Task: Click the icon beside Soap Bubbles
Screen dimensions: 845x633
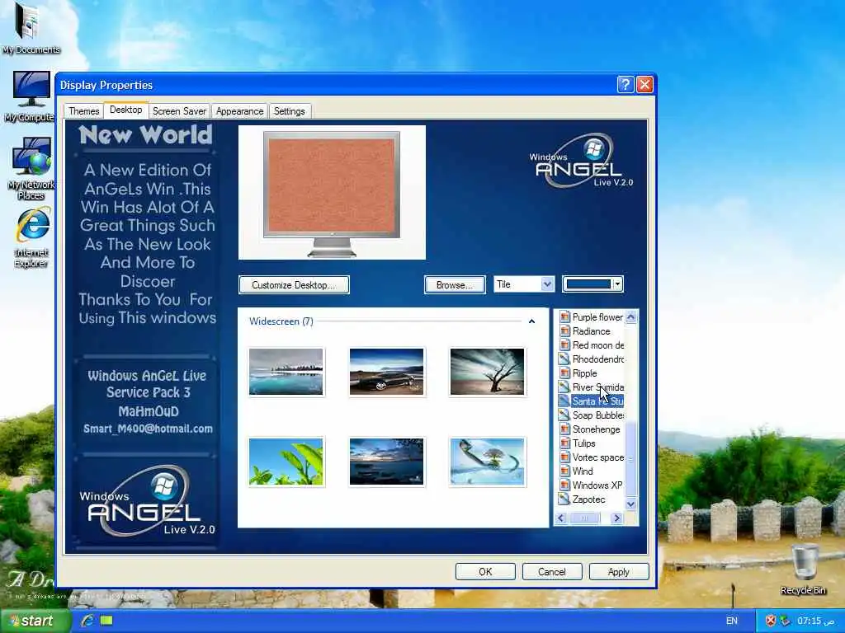Action: [x=564, y=415]
